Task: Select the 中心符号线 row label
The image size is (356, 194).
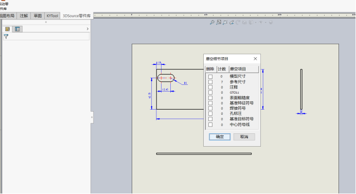Action: (x=240, y=125)
